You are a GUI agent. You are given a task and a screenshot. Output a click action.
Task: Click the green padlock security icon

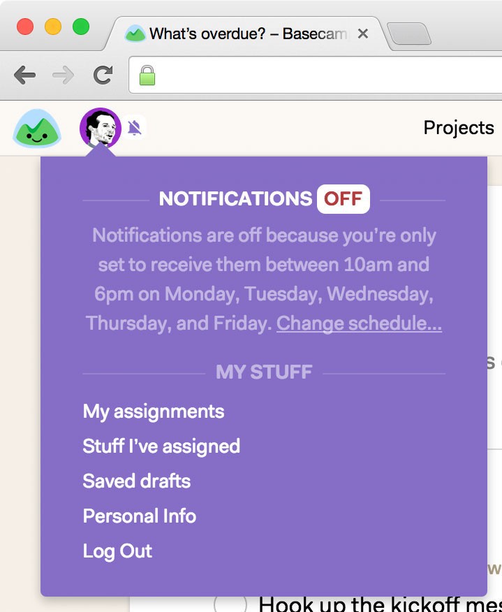[147, 75]
